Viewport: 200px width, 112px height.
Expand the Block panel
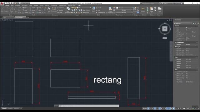[99, 15]
